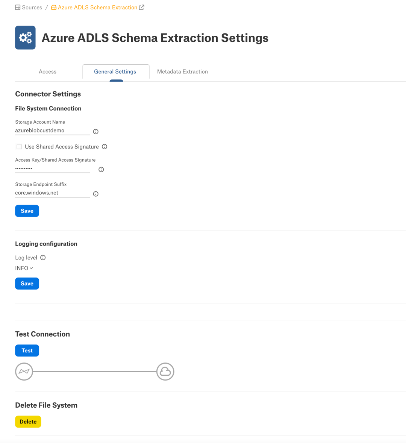The height and width of the screenshot is (443, 406).
Task: Click info icon beside Access Key field
Action: (x=101, y=170)
